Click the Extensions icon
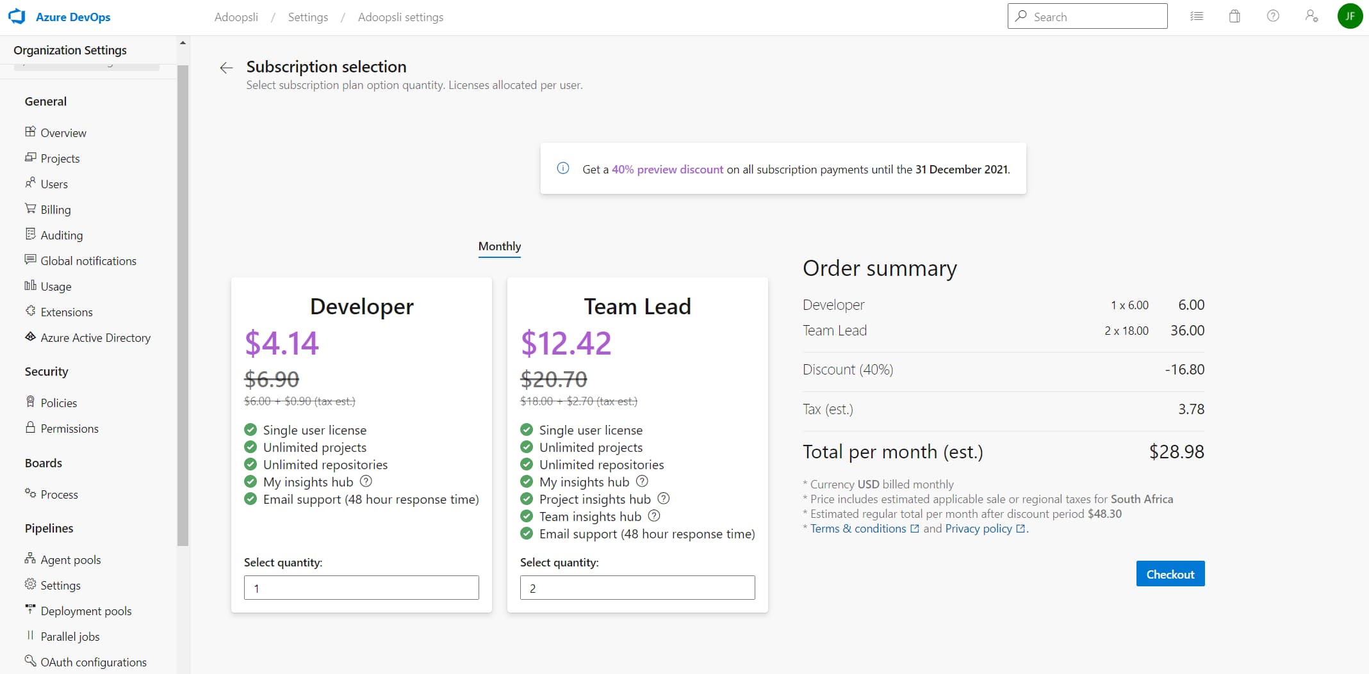1369x674 pixels. coord(30,311)
